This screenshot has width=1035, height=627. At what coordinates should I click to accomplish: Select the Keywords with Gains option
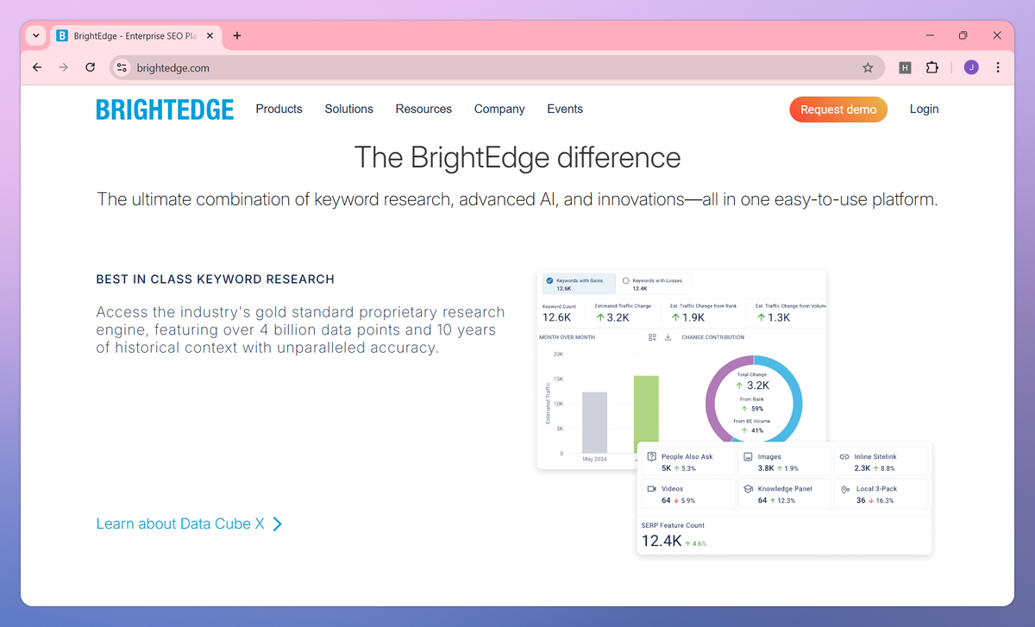(x=578, y=285)
